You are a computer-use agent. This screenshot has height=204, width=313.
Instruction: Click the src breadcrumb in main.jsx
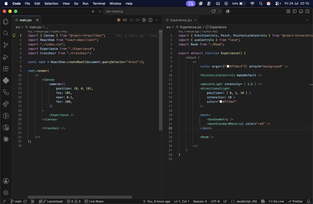pos(18,27)
